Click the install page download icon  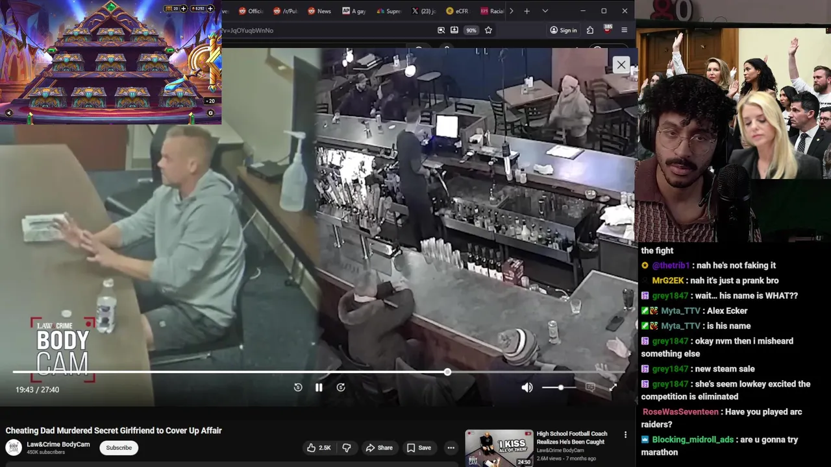(454, 30)
